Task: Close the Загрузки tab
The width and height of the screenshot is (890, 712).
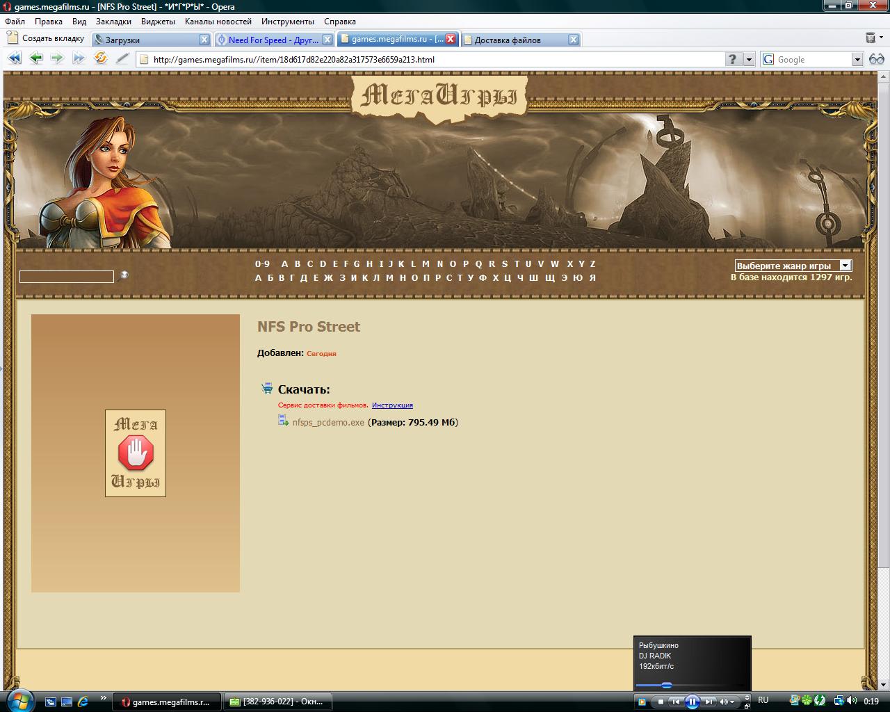Action: (x=204, y=40)
